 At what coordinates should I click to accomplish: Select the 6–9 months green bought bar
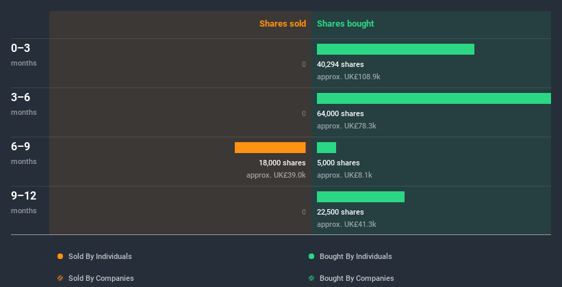pos(327,148)
